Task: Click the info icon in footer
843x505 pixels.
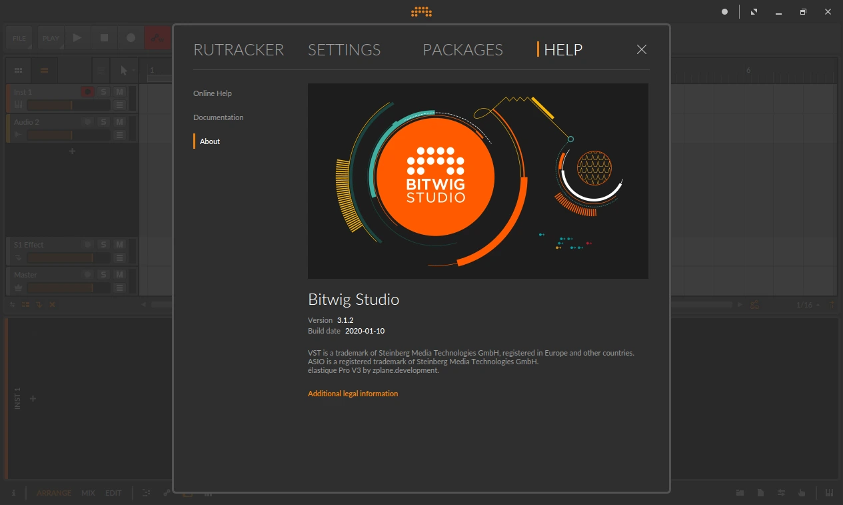Action: pos(13,493)
